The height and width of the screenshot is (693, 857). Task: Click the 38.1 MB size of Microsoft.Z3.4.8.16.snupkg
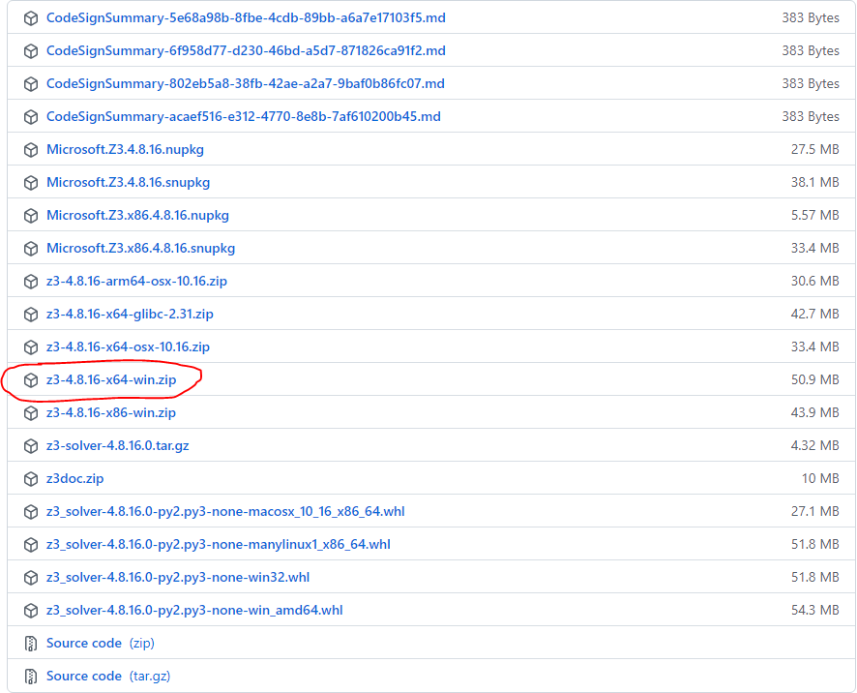(814, 182)
